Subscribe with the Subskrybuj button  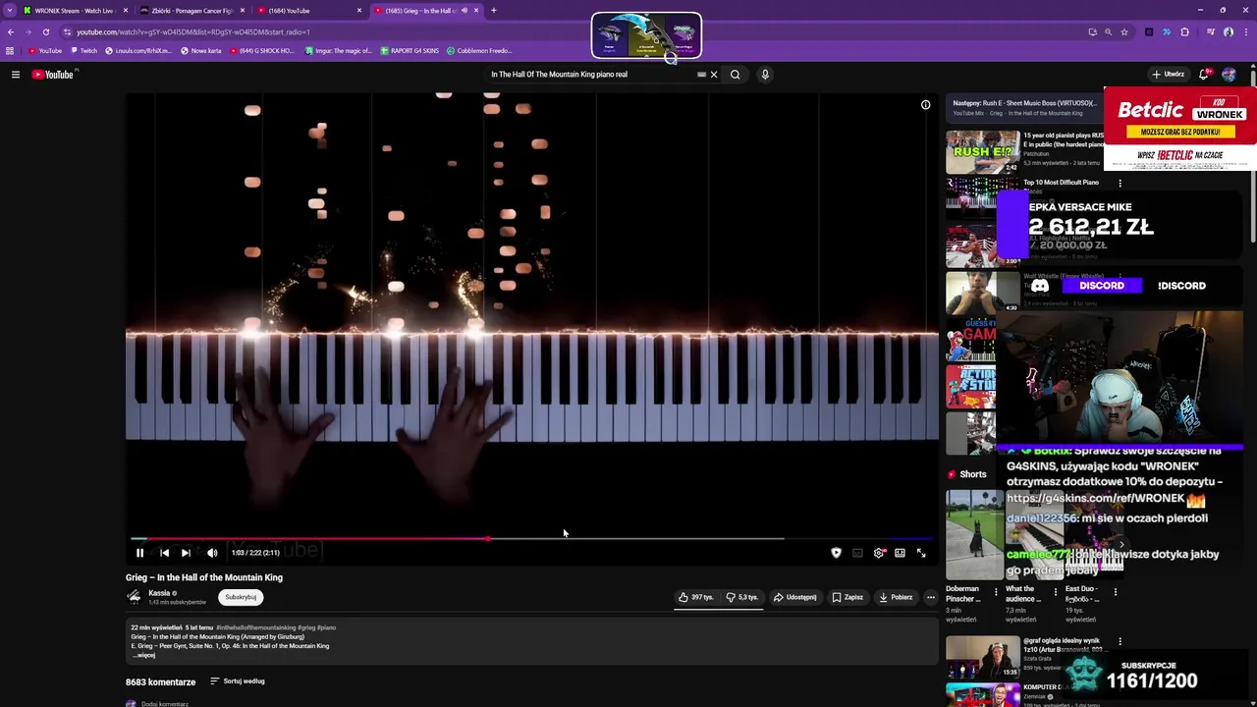[241, 597]
